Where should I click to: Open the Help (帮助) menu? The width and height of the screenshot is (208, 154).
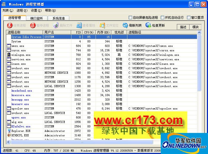(x=50, y=10)
